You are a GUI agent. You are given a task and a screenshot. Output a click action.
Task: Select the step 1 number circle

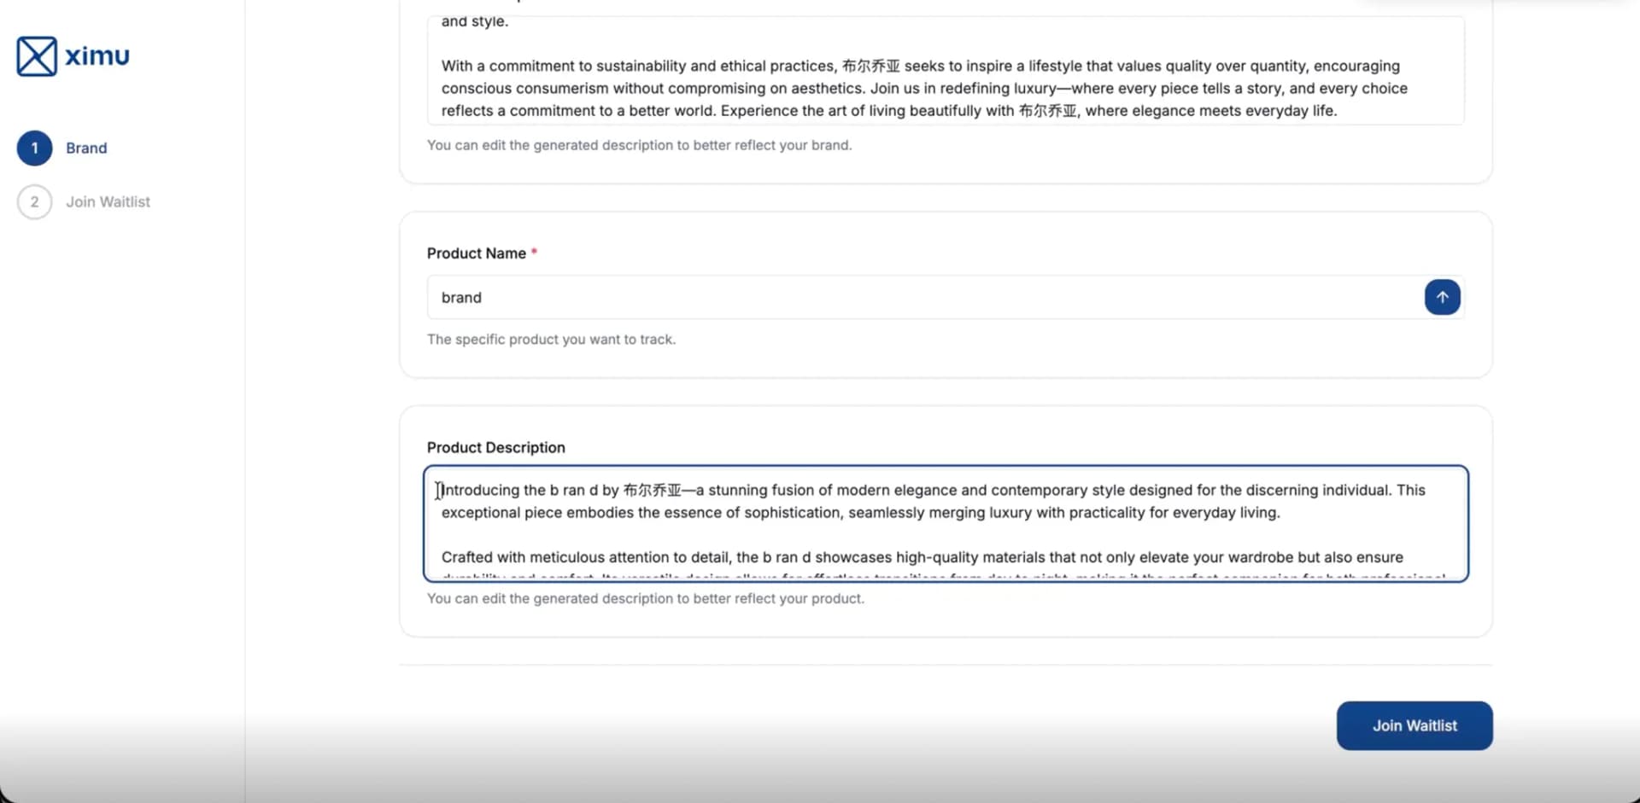click(x=35, y=148)
